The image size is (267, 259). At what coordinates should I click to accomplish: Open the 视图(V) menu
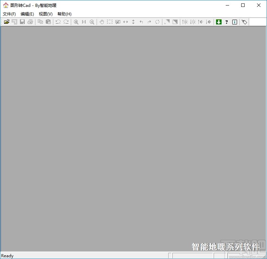coord(46,14)
